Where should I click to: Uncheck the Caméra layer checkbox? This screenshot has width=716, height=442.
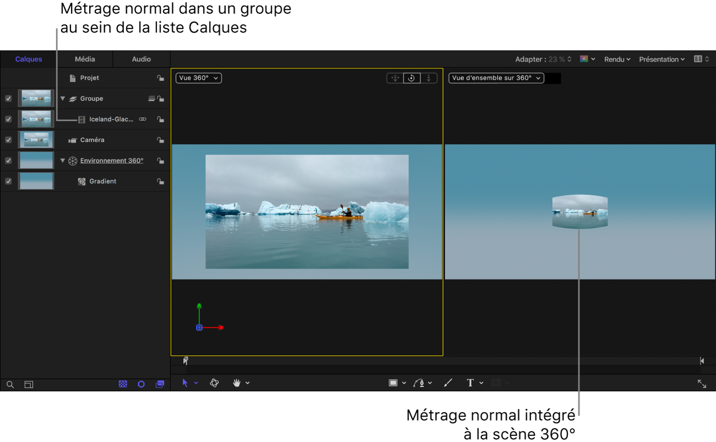8,140
